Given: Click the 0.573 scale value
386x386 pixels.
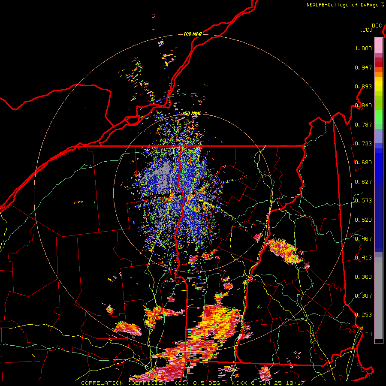Looking at the screenshot, I should pos(363,201).
